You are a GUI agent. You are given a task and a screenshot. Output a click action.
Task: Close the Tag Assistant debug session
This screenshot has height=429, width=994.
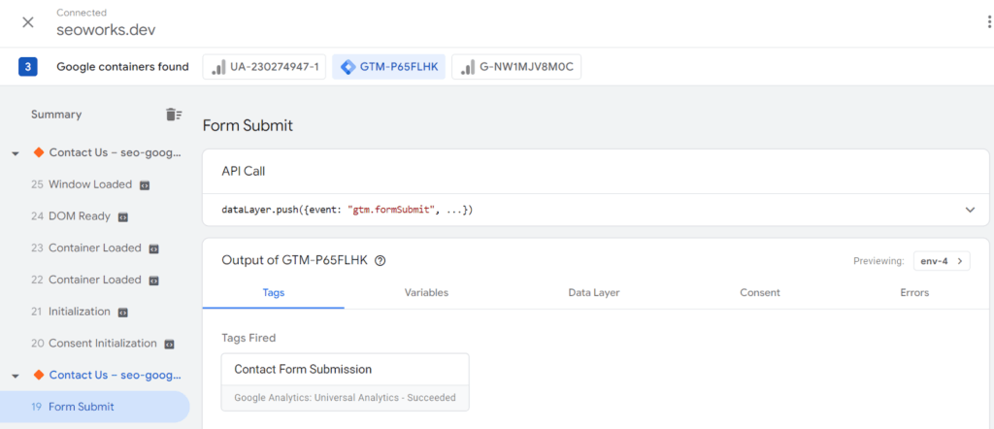(28, 23)
